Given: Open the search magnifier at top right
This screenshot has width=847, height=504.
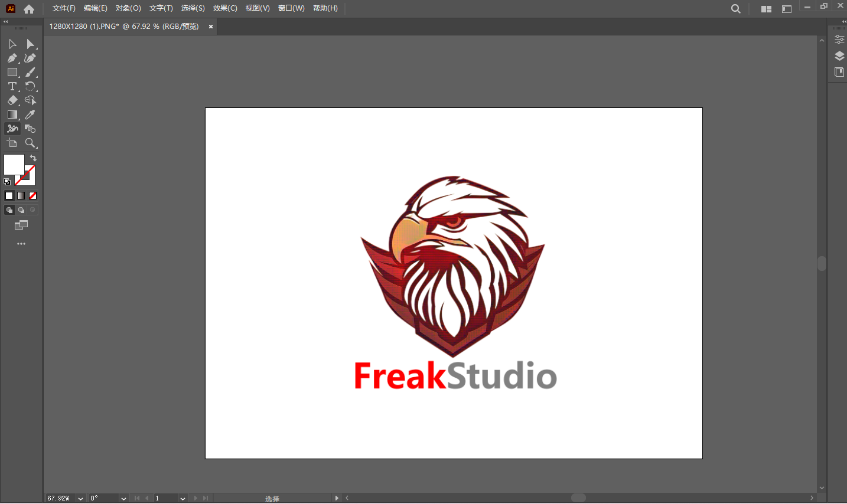Looking at the screenshot, I should [x=735, y=9].
